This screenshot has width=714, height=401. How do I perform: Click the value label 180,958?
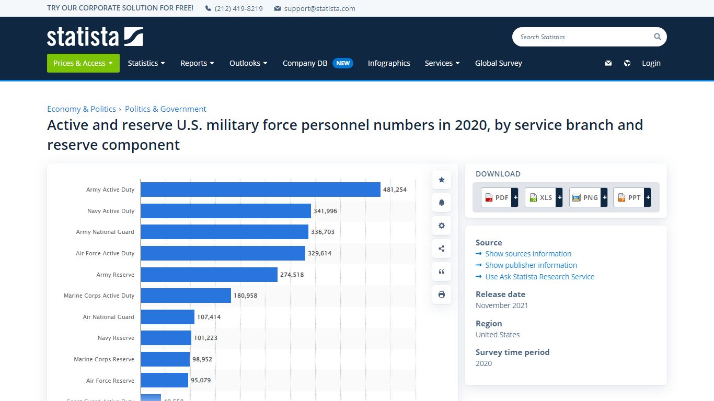[x=245, y=296]
